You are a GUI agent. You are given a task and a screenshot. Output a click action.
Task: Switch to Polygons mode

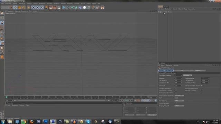[2, 39]
